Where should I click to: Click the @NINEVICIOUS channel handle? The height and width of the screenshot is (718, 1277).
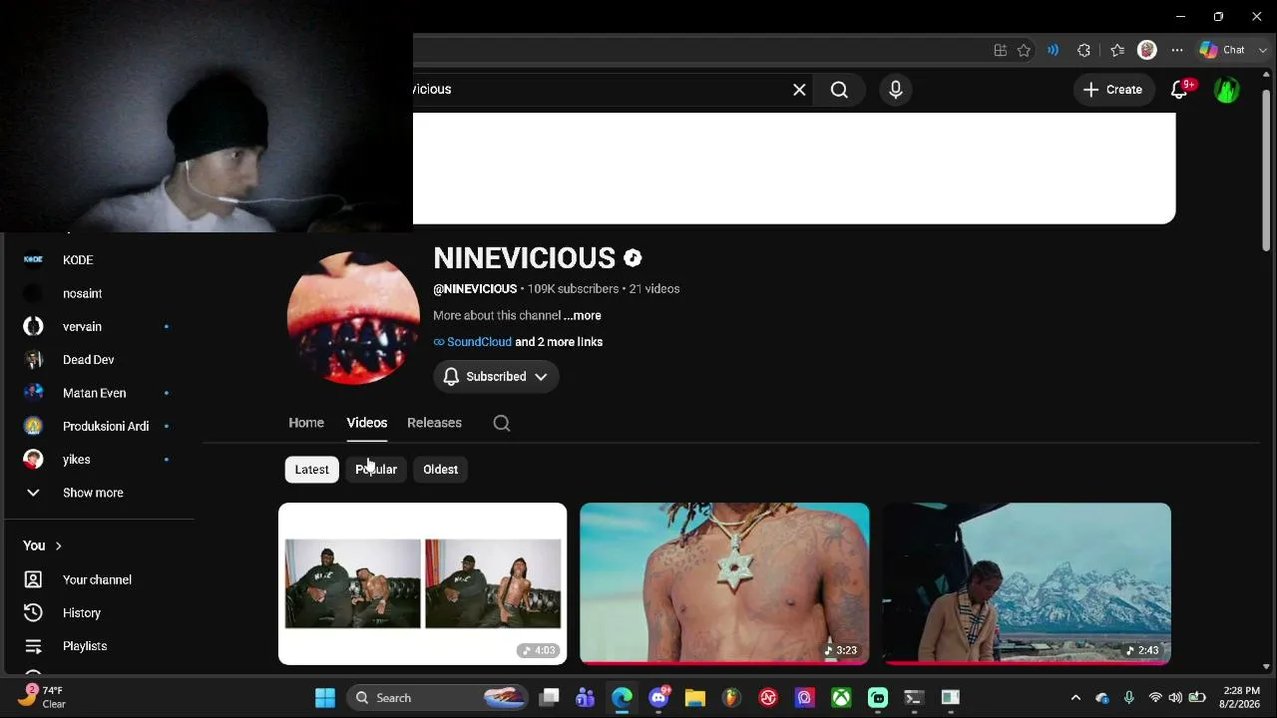pos(475,289)
